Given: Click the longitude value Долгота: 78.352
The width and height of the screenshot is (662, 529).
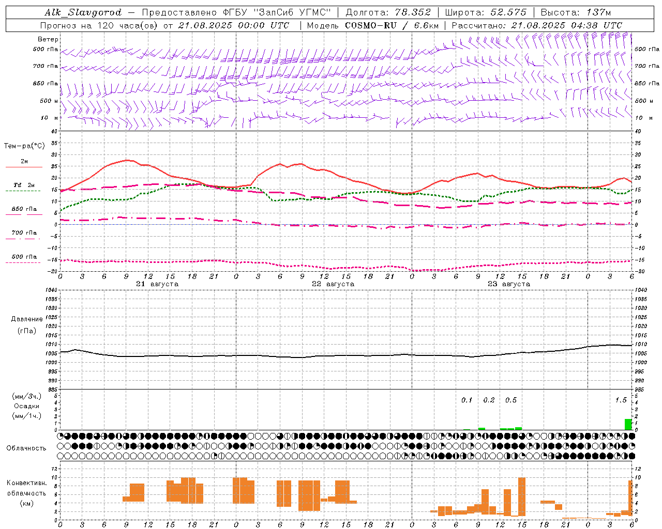Looking at the screenshot, I should 388,12.
